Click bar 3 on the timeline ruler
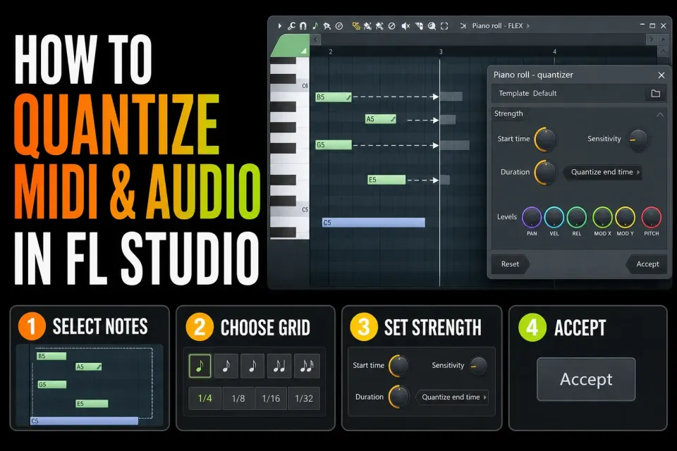 coord(441,51)
